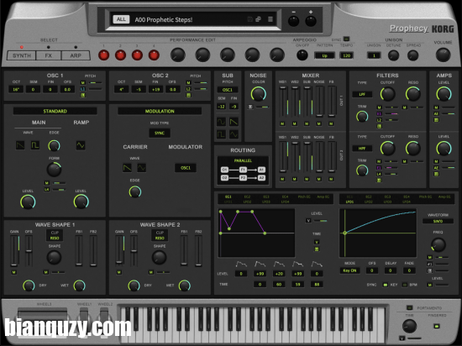Click the OSC 1 OCT value field
Image resolution: width=462 pixels, height=346 pixels.
tap(16, 89)
